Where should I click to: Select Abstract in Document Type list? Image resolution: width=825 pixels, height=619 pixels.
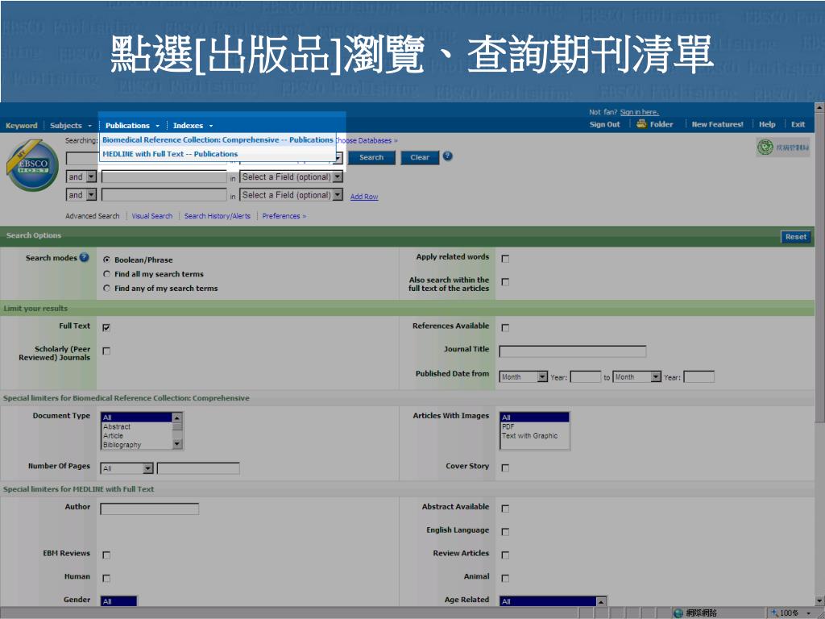[117, 427]
